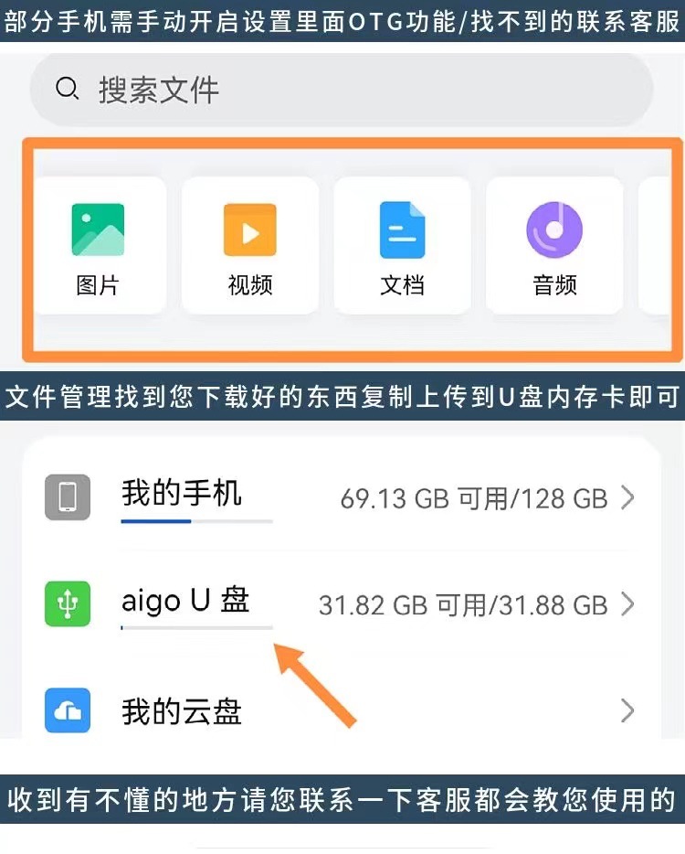The width and height of the screenshot is (685, 854).
Task: Expand 我的云盘 chevron arrow
Action: [627, 710]
